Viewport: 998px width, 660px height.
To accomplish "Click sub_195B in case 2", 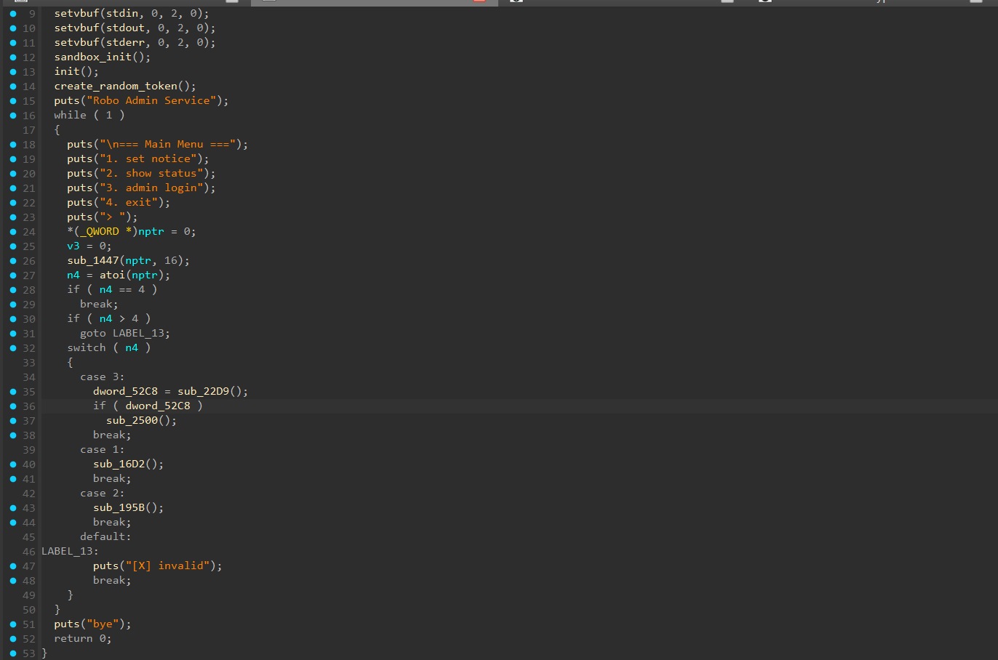I will (119, 507).
